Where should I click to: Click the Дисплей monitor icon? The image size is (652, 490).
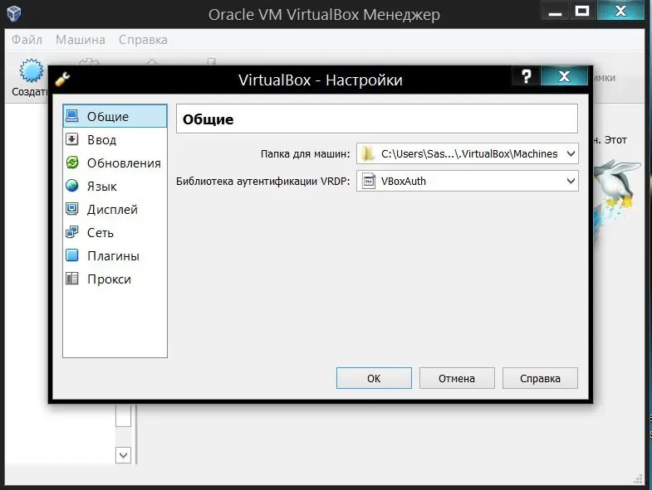pyautogui.click(x=72, y=209)
